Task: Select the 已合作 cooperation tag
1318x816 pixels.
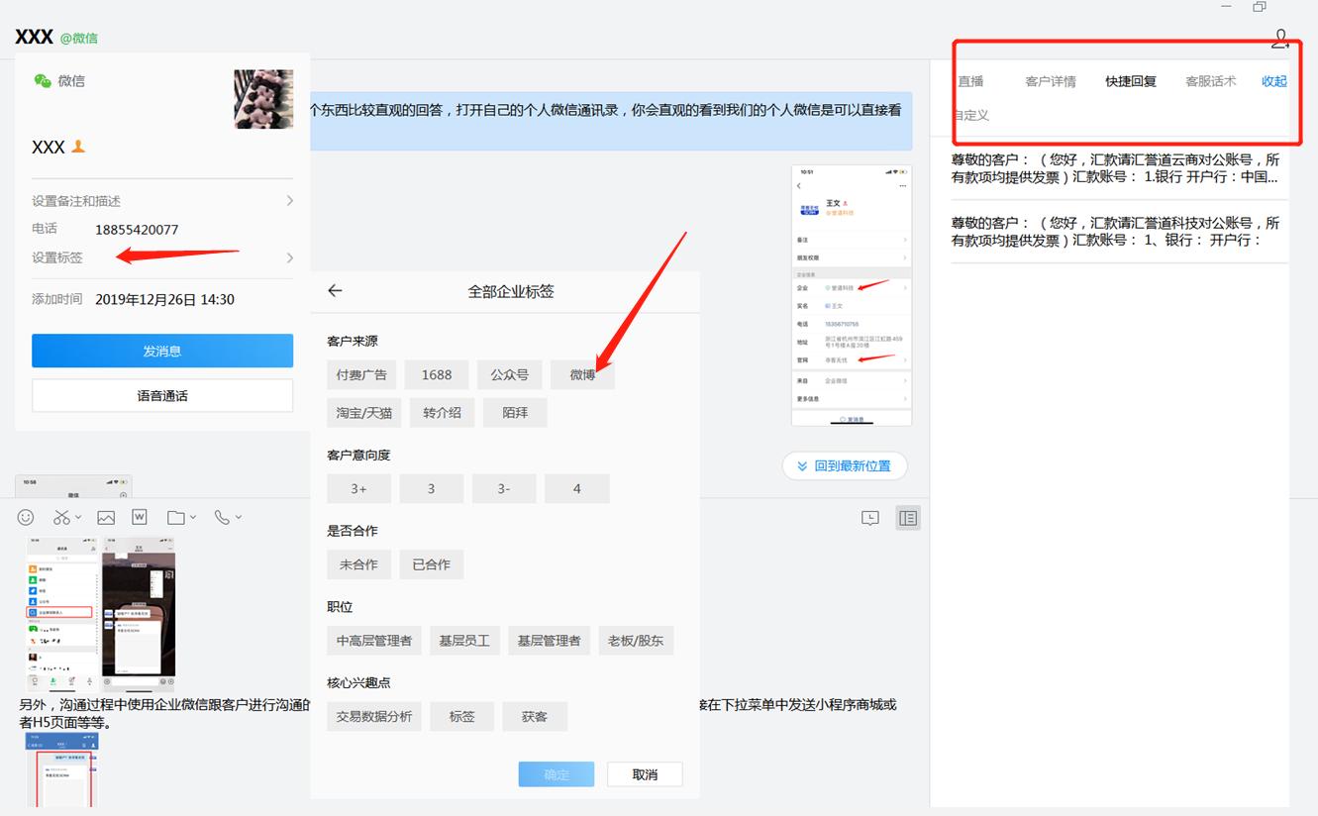Action: pyautogui.click(x=431, y=564)
